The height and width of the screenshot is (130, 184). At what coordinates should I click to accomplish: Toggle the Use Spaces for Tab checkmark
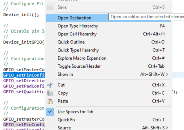[x=50, y=112]
